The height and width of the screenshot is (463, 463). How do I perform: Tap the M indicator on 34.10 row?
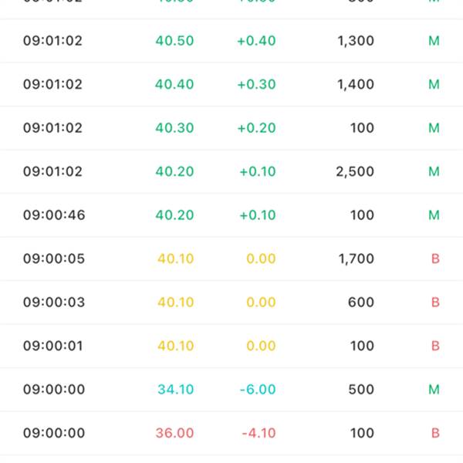click(x=434, y=390)
